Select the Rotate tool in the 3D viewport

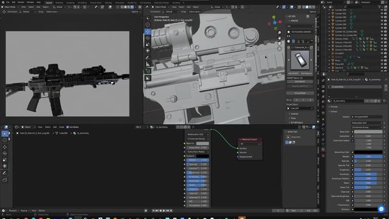[148, 38]
